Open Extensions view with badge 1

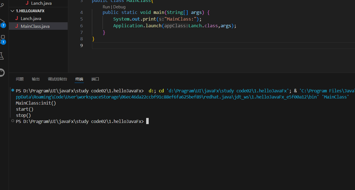tap(3, 38)
